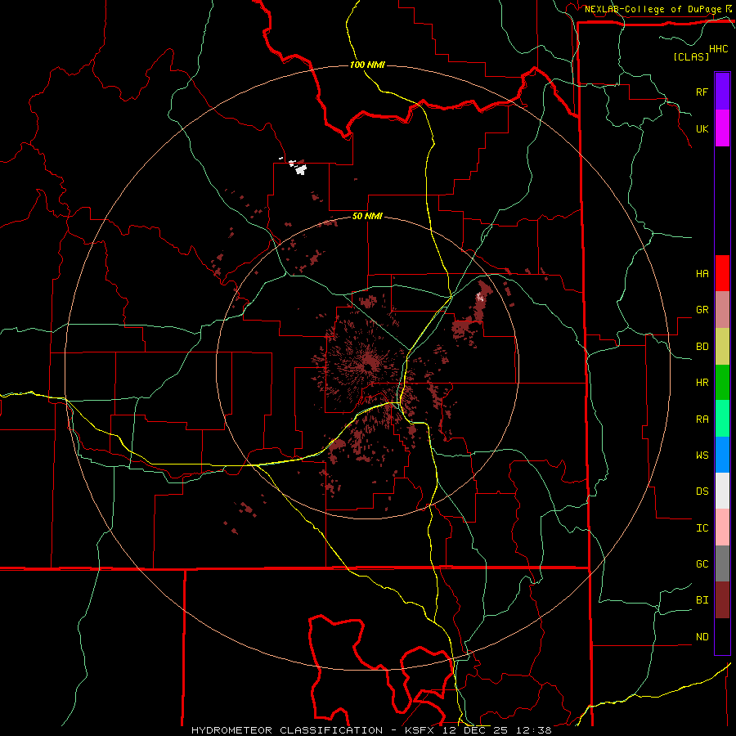Image resolution: width=736 pixels, height=736 pixels.
Task: Click the "BD" legend label
Action: coord(702,347)
